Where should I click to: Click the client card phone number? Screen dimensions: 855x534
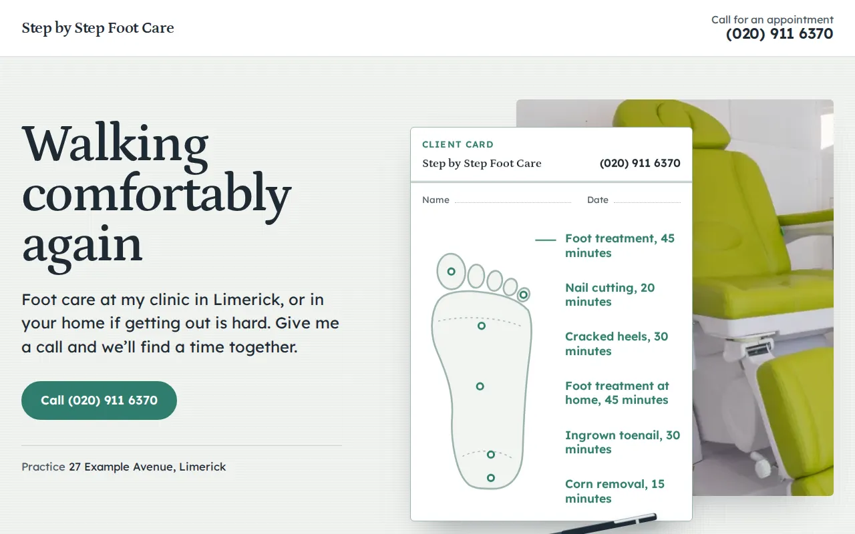tap(640, 164)
